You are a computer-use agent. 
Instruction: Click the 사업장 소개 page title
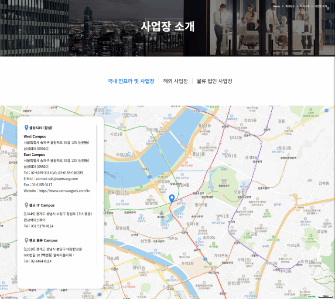167,27
